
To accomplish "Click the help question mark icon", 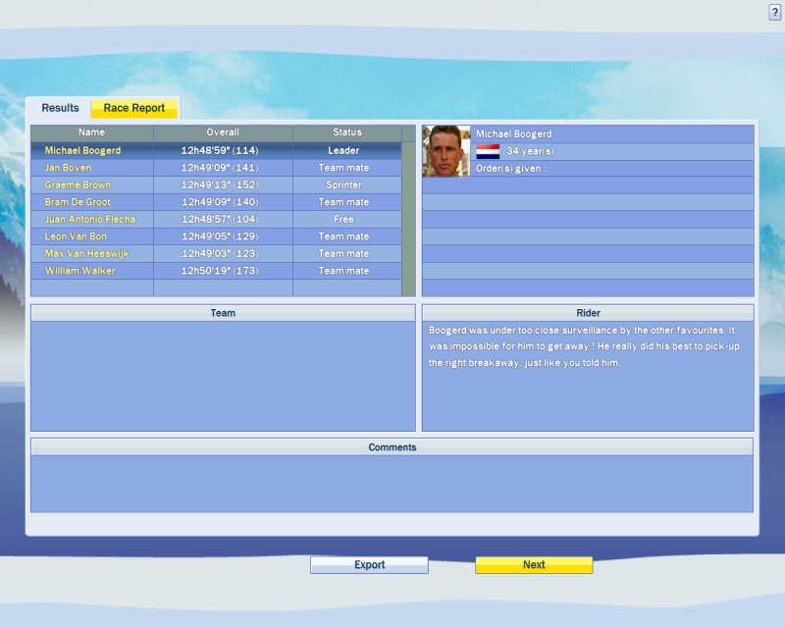I will point(774,12).
